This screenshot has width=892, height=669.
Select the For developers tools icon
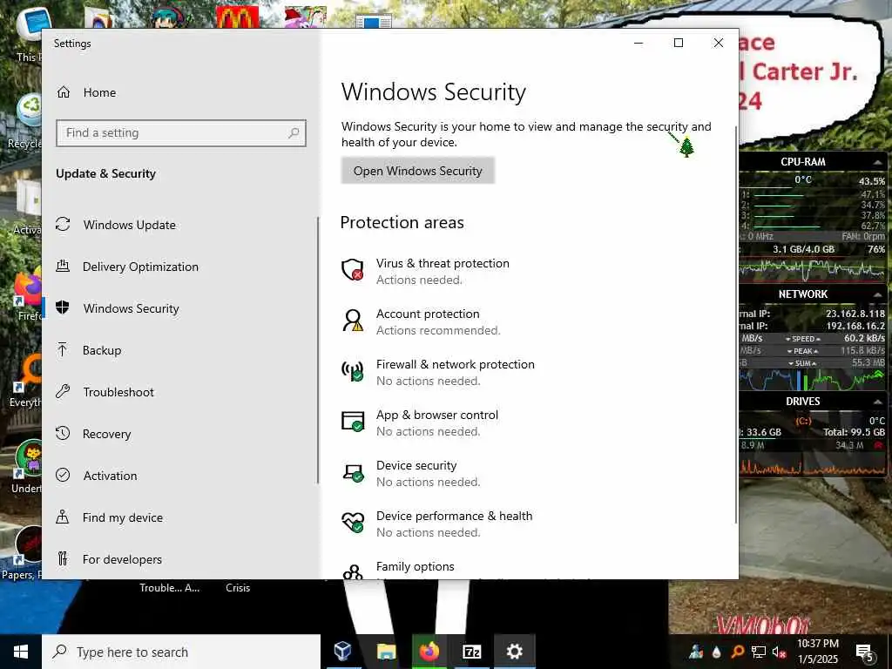(x=63, y=558)
